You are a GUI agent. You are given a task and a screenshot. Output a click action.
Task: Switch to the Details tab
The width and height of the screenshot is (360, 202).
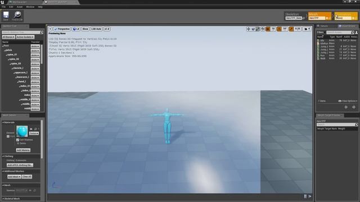(x=324, y=26)
